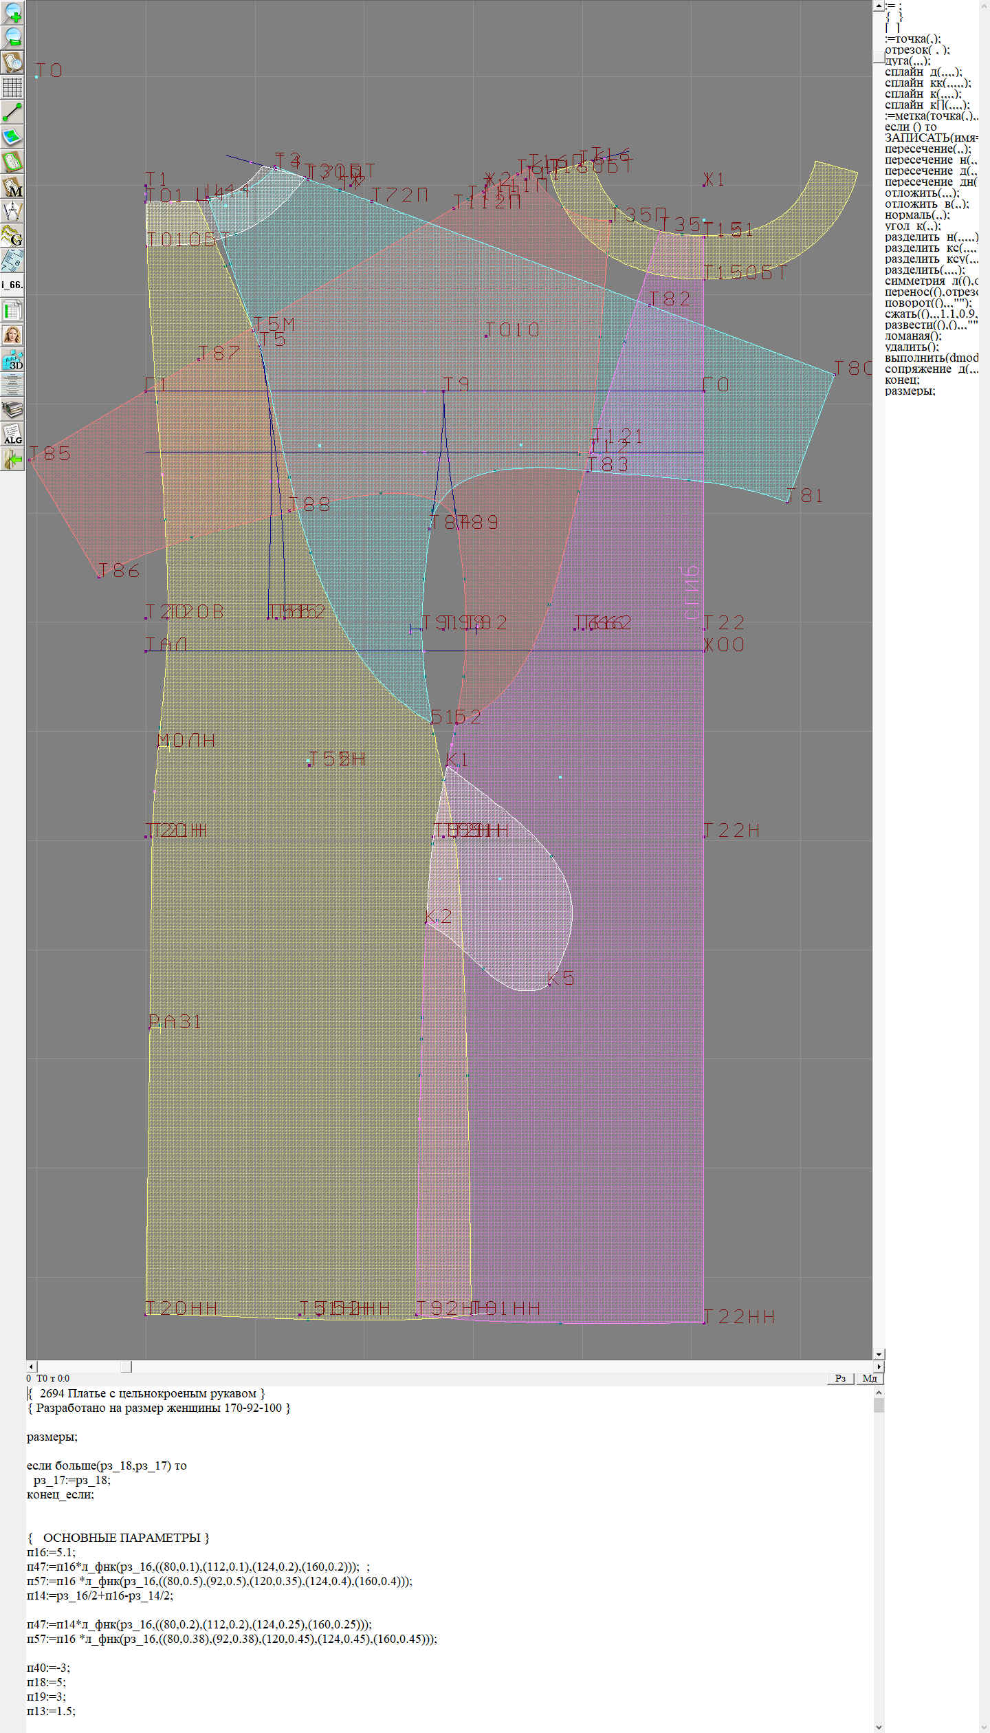Screen dimensions: 990x1733
Task: Click the green arrow exit icon
Action: (x=12, y=459)
